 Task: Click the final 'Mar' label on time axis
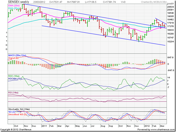[x=162, y=126]
